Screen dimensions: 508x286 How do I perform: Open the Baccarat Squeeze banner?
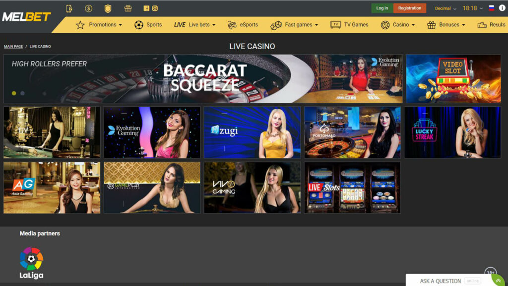tap(203, 79)
